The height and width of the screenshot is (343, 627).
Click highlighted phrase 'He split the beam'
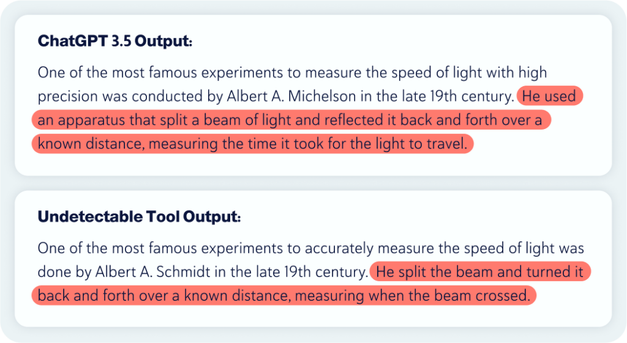(480, 272)
